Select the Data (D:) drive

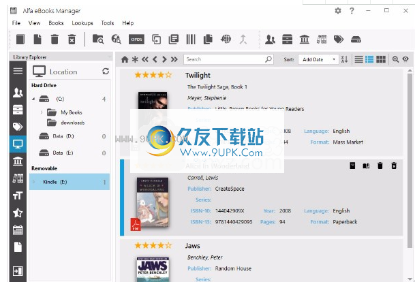pyautogui.click(x=63, y=136)
